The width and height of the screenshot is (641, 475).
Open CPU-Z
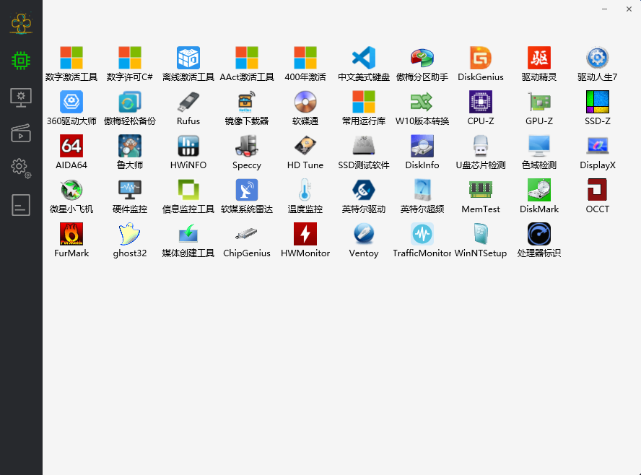point(481,108)
